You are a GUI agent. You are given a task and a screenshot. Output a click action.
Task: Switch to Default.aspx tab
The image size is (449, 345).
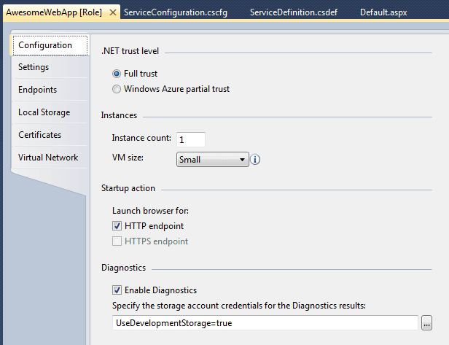(x=383, y=13)
